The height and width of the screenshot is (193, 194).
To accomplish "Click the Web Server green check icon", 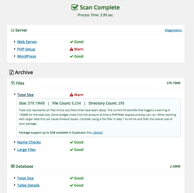I will pyautogui.click(x=71, y=42).
